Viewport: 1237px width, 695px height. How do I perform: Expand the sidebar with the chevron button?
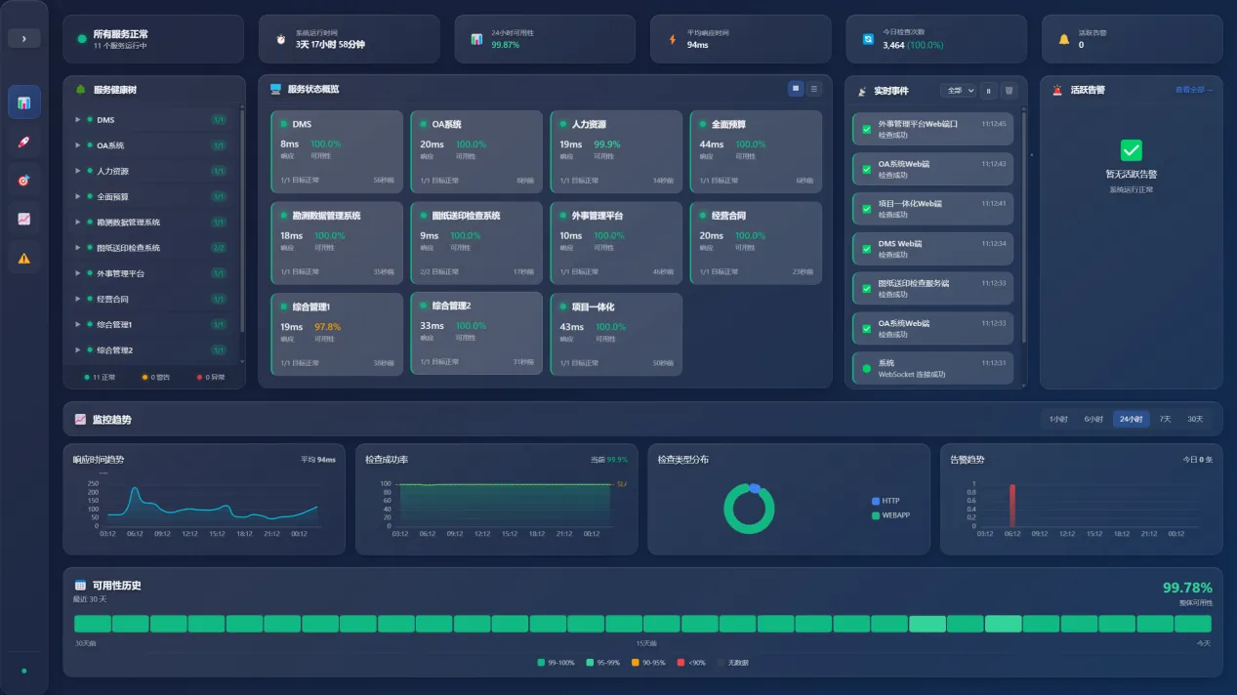pos(23,38)
